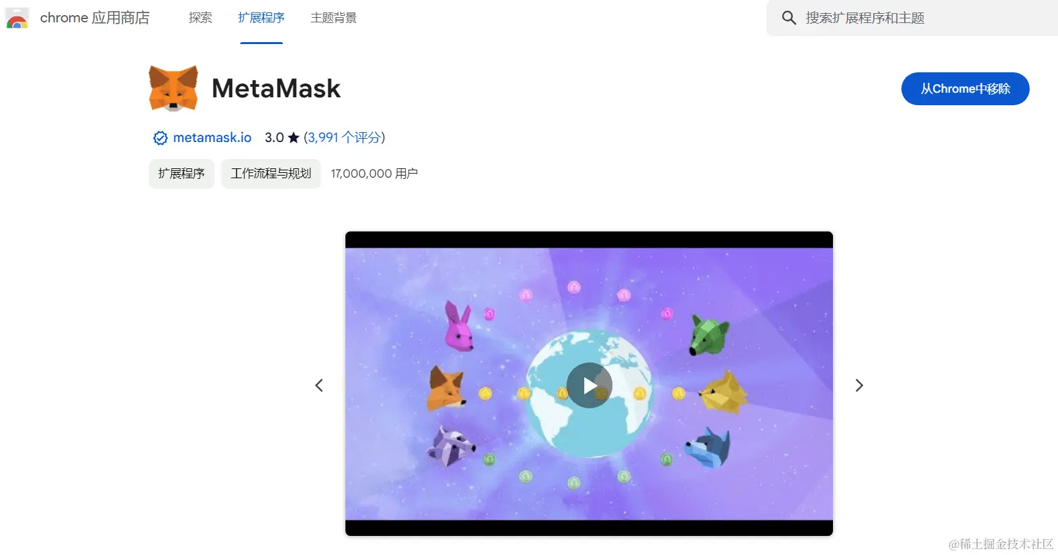Open the 探索 tab
The image size is (1058, 555).
pos(200,18)
